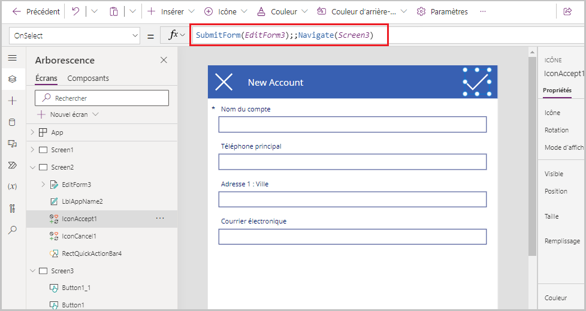Select Button1_1 in the tree

coord(76,288)
